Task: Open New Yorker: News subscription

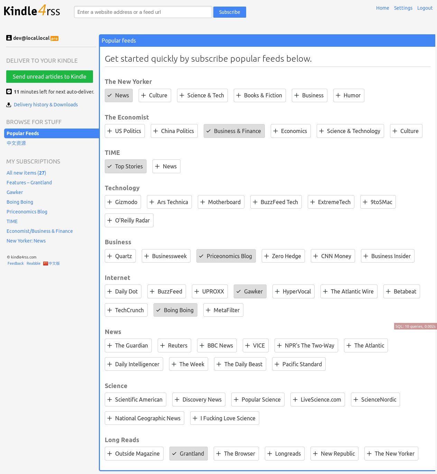Action: 26,241
